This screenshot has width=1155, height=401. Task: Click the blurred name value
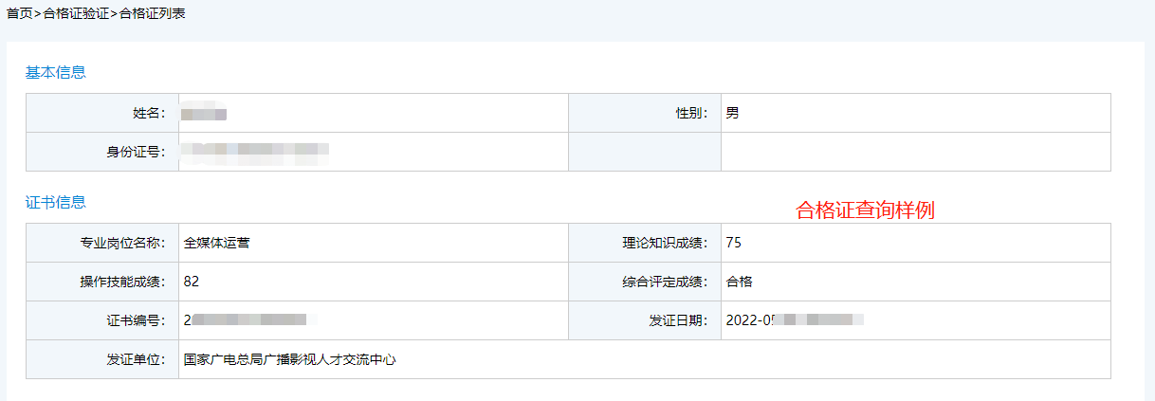[x=204, y=114]
